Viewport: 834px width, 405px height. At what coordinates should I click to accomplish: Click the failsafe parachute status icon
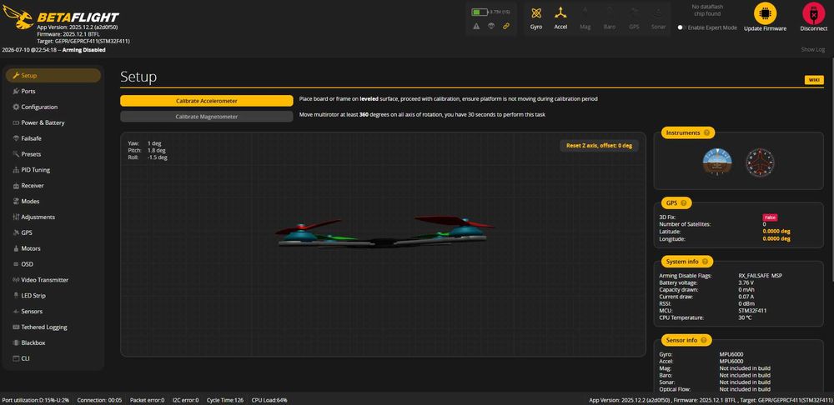[x=491, y=26]
